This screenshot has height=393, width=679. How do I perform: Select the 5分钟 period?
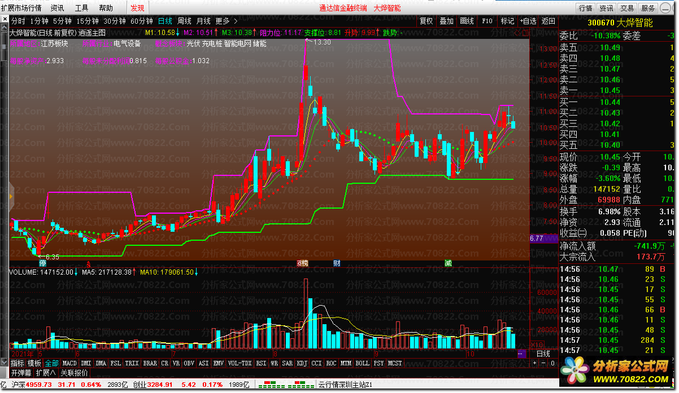[x=62, y=21]
